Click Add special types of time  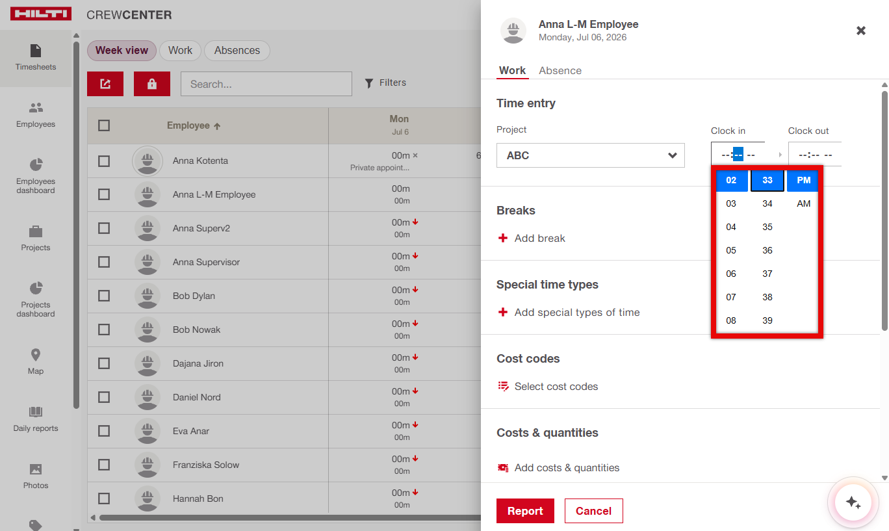(577, 312)
